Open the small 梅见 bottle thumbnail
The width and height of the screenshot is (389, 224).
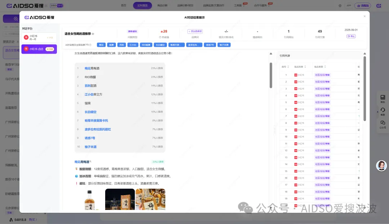click(x=89, y=200)
